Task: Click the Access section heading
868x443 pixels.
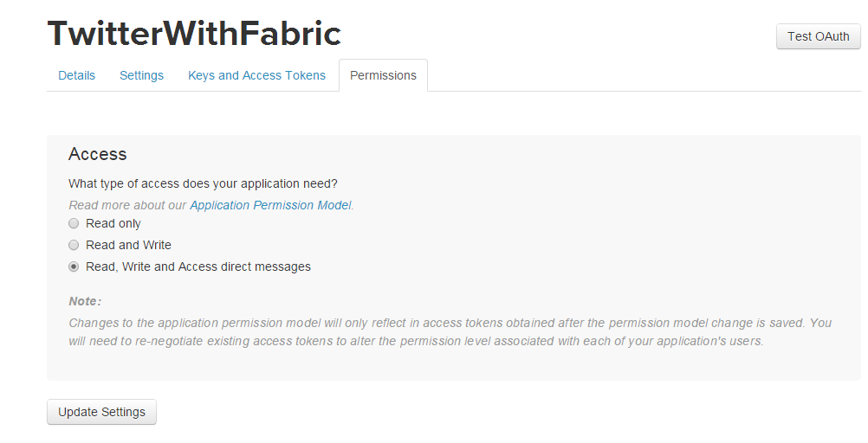Action: pyautogui.click(x=98, y=154)
